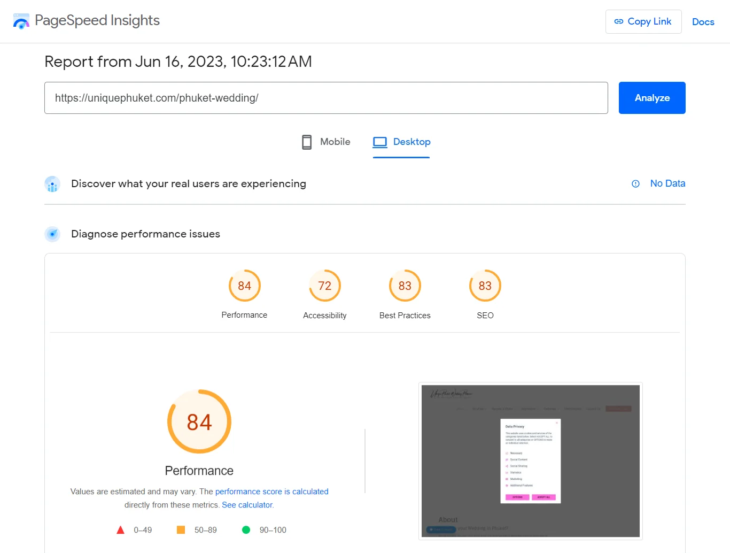
Task: Click the PageSpeed Insights logo icon
Action: point(21,21)
